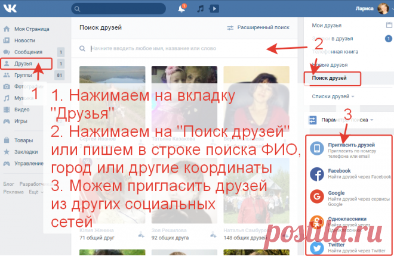The height and width of the screenshot is (256, 394).
Task: Open Новые друзья tab
Action: click(x=330, y=65)
